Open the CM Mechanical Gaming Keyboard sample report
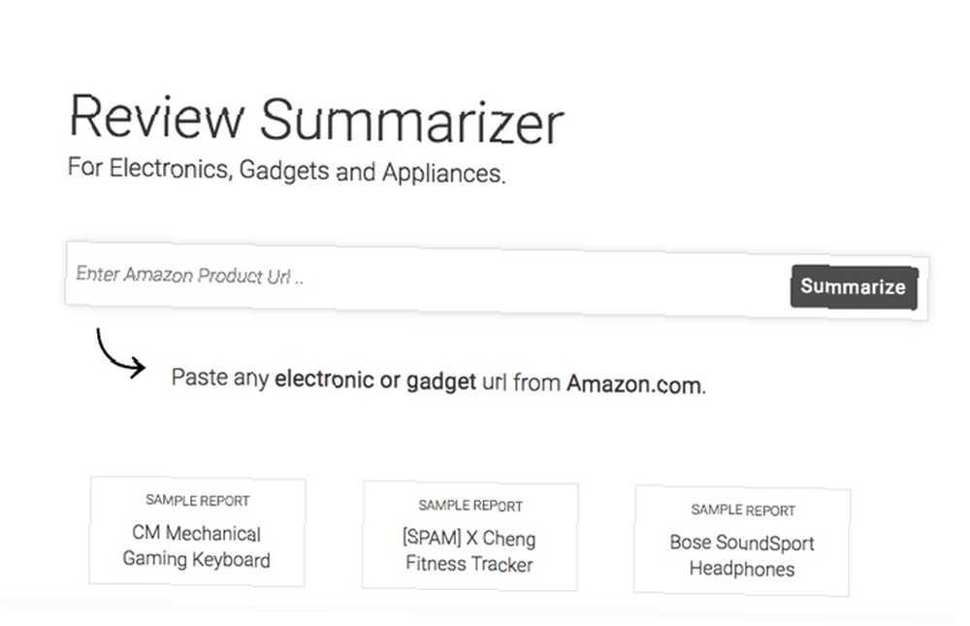970x626 pixels. click(x=197, y=531)
